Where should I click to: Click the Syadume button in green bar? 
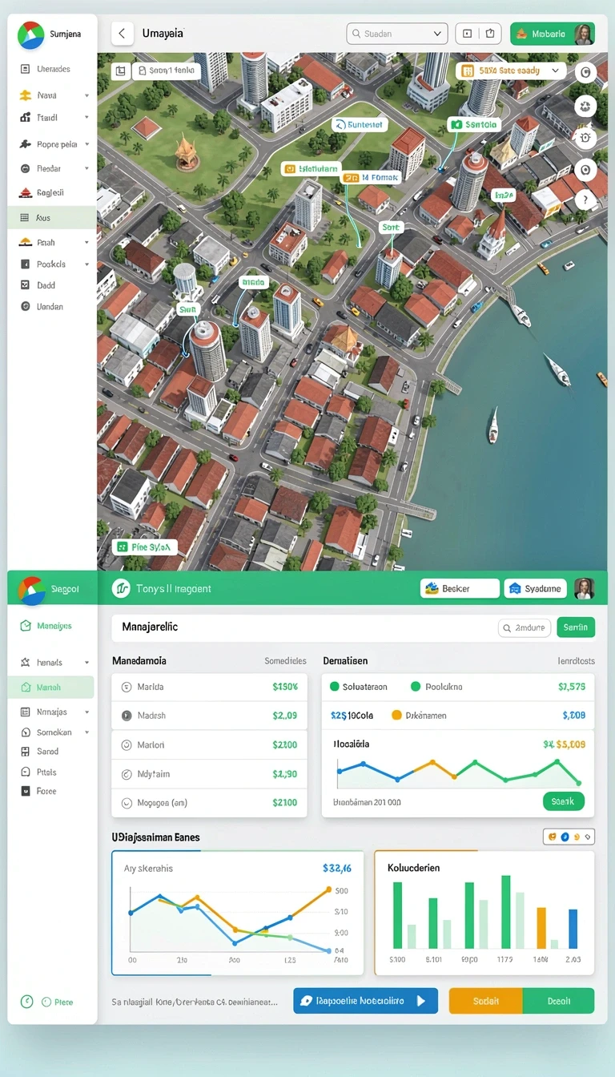click(535, 589)
